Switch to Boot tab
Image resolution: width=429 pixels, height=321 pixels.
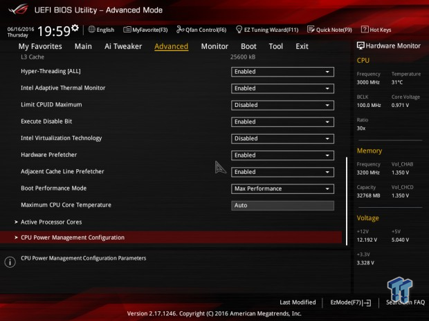coord(248,46)
